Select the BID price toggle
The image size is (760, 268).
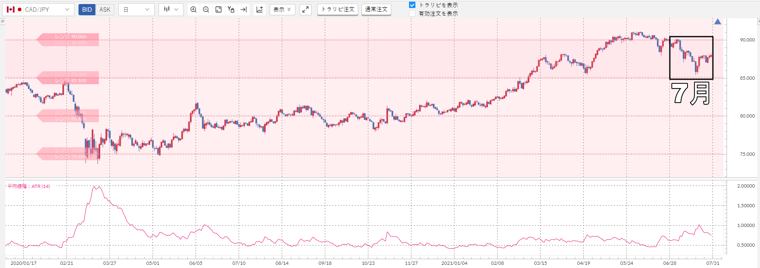[87, 10]
